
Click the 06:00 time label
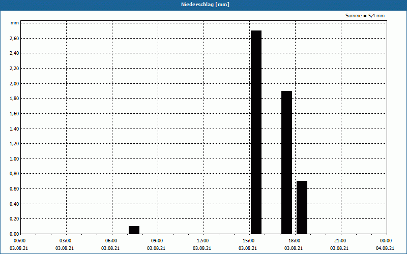tap(111, 241)
